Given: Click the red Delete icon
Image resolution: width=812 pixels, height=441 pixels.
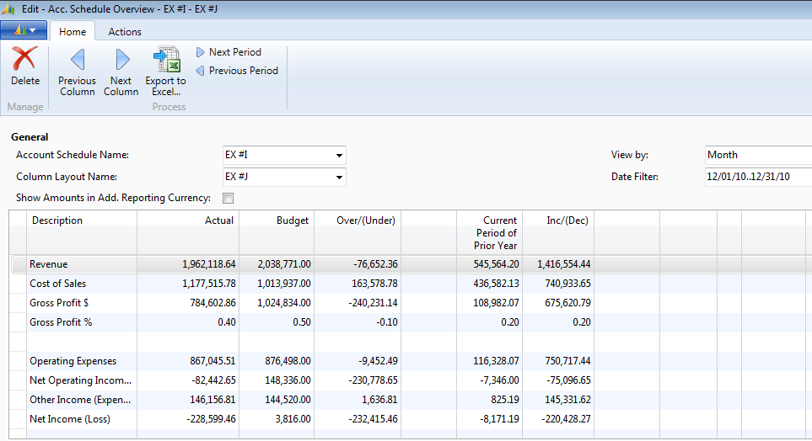Looking at the screenshot, I should tap(24, 61).
